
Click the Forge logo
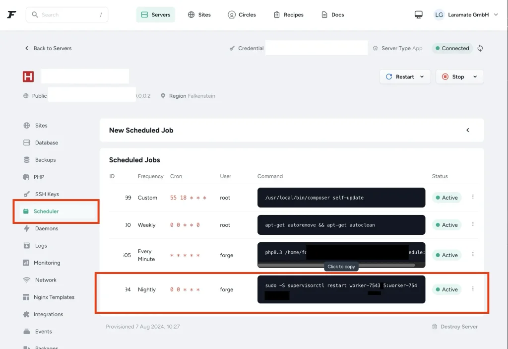(x=11, y=14)
